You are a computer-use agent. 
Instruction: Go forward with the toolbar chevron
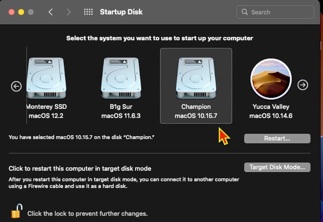click(68, 12)
